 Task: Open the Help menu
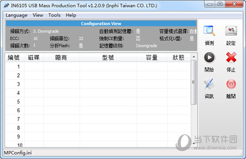[x=71, y=15]
